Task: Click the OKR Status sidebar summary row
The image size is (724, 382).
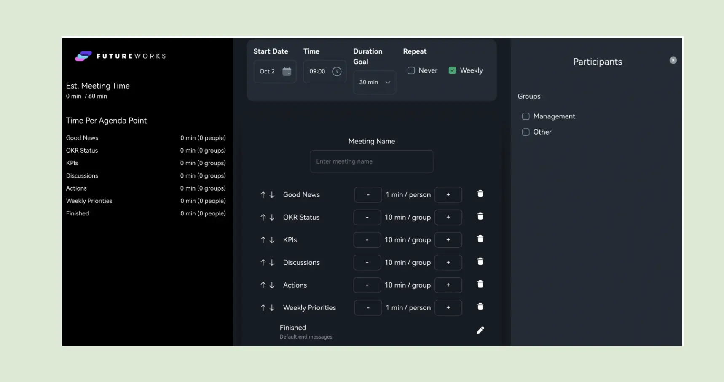Action: coord(146,151)
